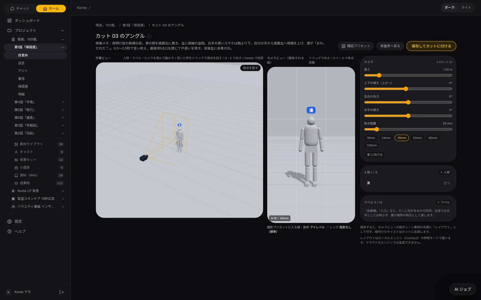Collapse the プロジェクト section chevron
481x300 pixels.
pos(63,30)
